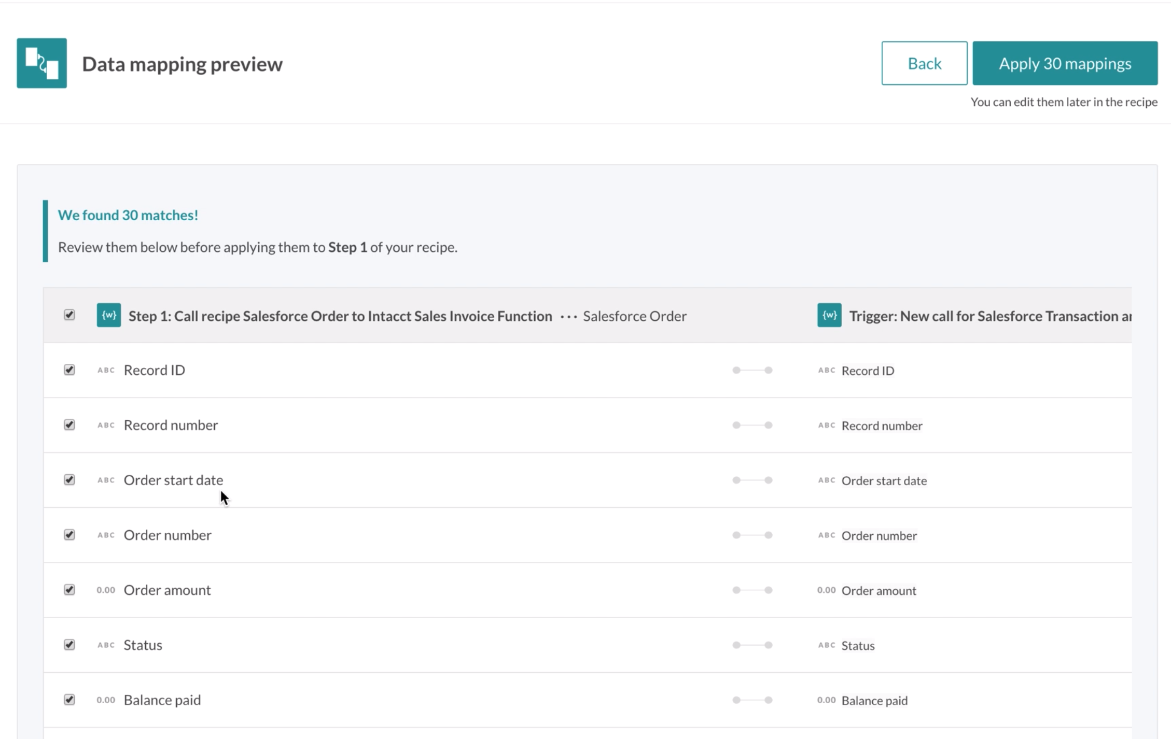
Task: Click the trigger Status datapill
Action: [x=858, y=645]
